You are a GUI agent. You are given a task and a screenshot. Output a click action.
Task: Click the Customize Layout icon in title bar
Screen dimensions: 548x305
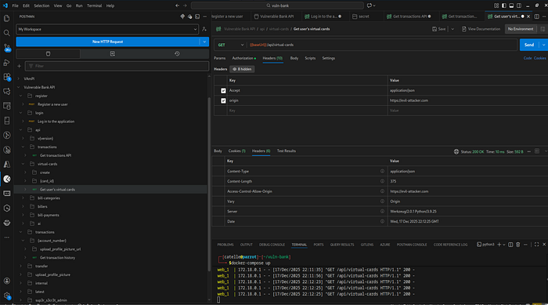[496, 5]
